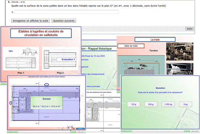The height and width of the screenshot is (134, 200).
Task: Select the 125 g answer
Action: (133, 104)
